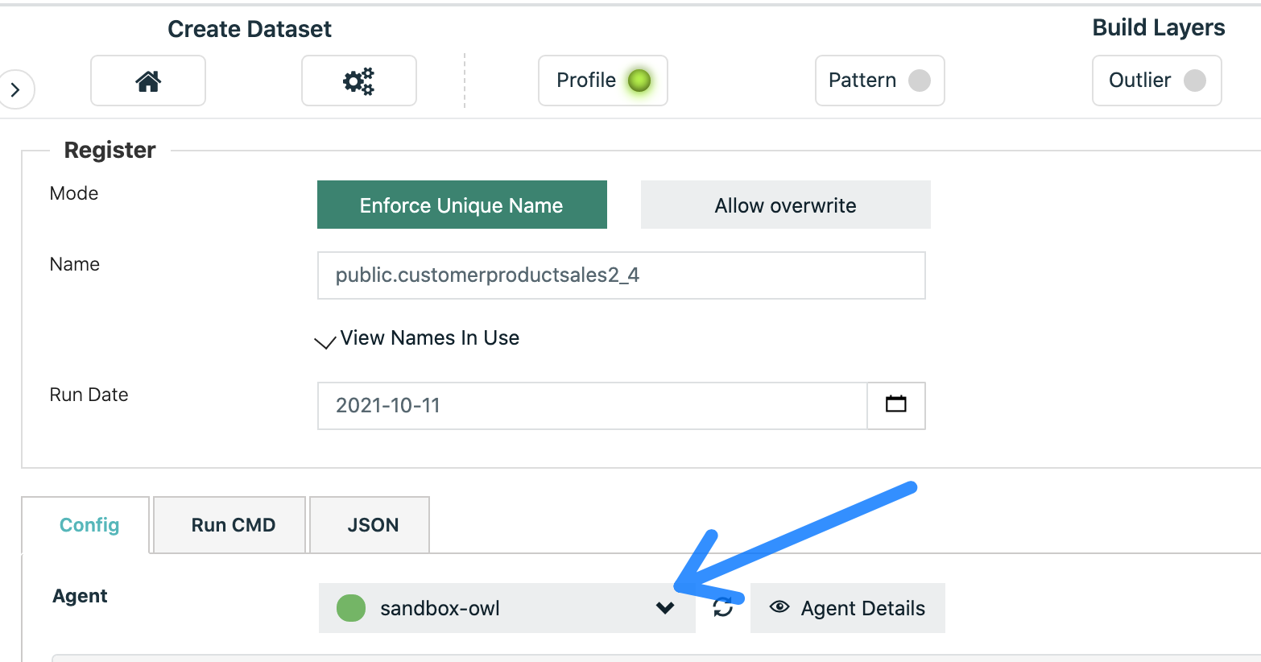Switch to the Run CMD tab
The image size is (1261, 662).
click(x=233, y=525)
